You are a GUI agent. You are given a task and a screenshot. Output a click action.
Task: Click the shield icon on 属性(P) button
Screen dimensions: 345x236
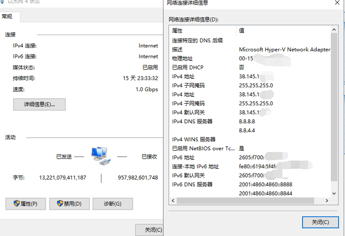[16, 204]
